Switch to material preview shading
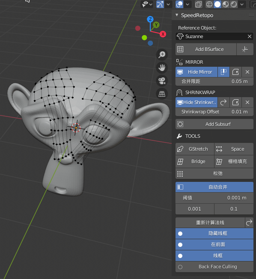 coord(226,4)
